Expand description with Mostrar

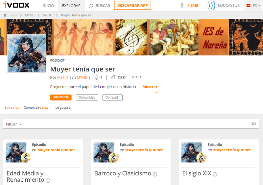pyautogui.click(x=150, y=87)
